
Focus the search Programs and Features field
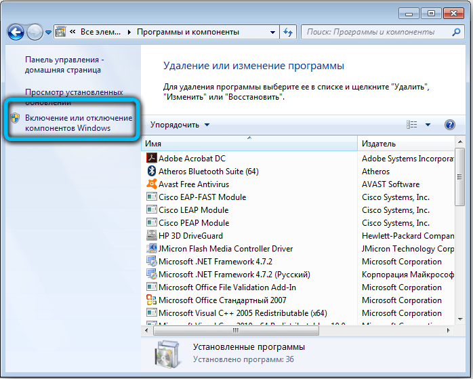point(382,32)
